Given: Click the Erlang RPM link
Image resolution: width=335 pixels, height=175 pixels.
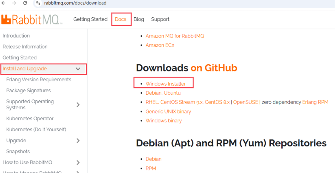Looking at the screenshot, I should click(x=315, y=102).
